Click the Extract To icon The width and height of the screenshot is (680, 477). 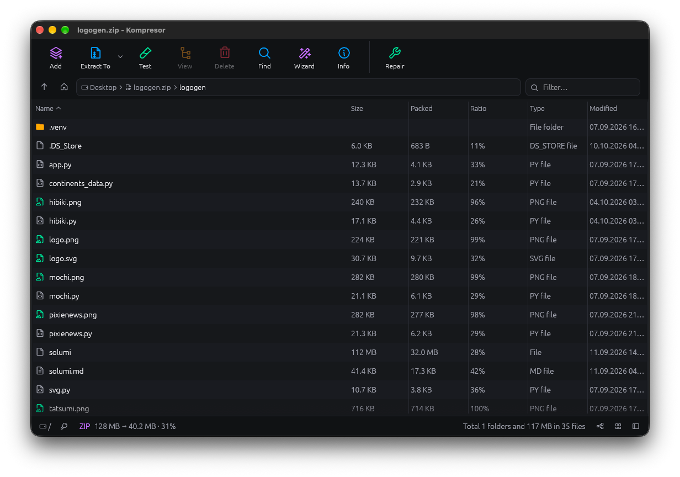tap(95, 53)
